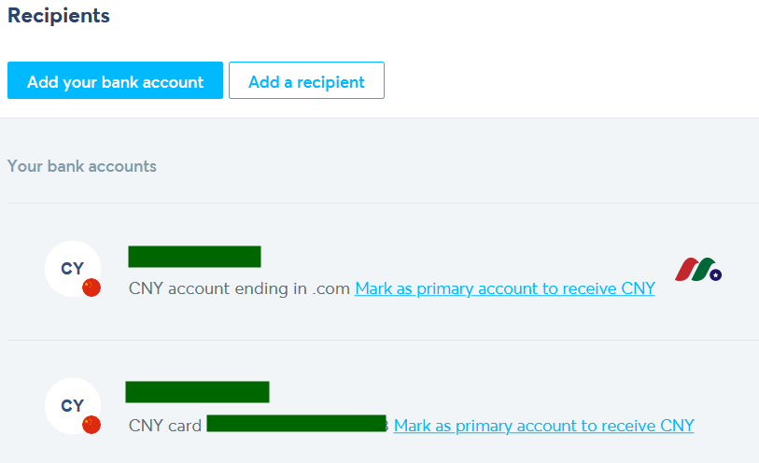Click the 'CNY account ending in .com' text
The width and height of the screenshot is (759, 463).
click(239, 288)
